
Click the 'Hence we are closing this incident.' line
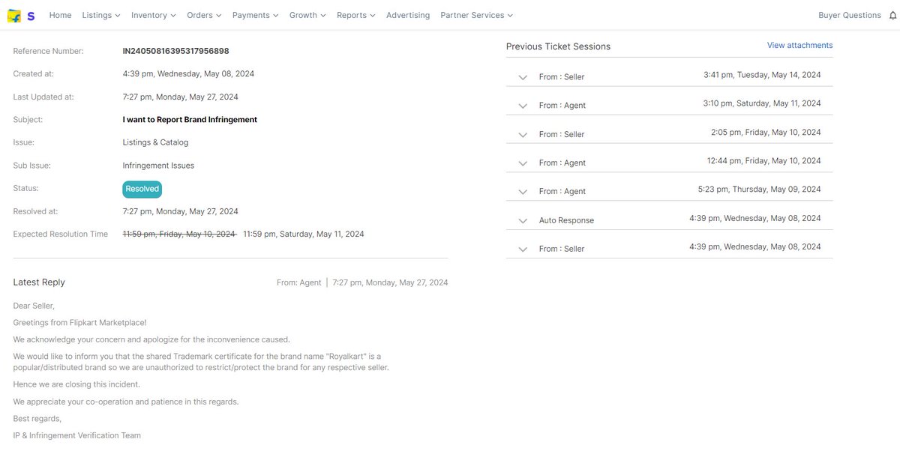(76, 384)
